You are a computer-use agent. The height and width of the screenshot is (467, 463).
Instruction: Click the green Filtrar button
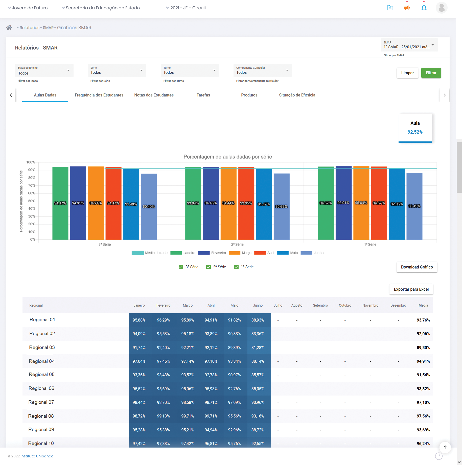pos(431,73)
